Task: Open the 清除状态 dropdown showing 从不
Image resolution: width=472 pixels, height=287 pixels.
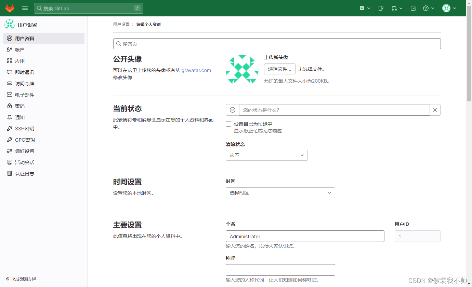Action: point(266,155)
